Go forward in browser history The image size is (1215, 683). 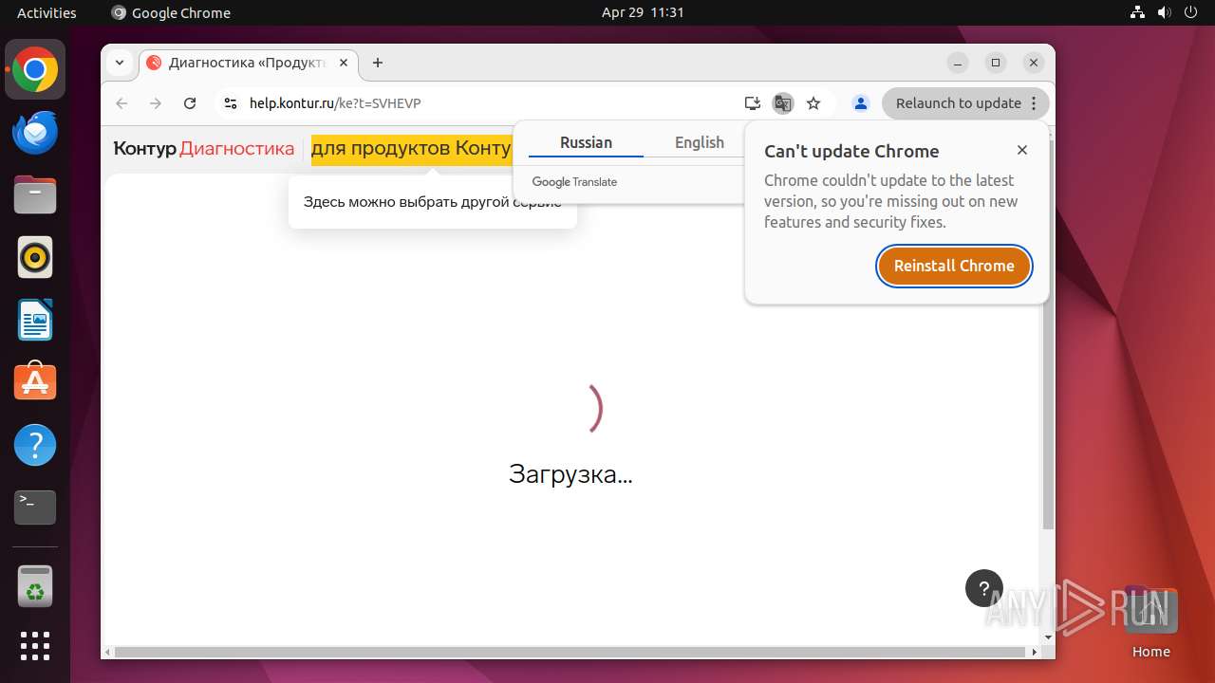point(156,103)
